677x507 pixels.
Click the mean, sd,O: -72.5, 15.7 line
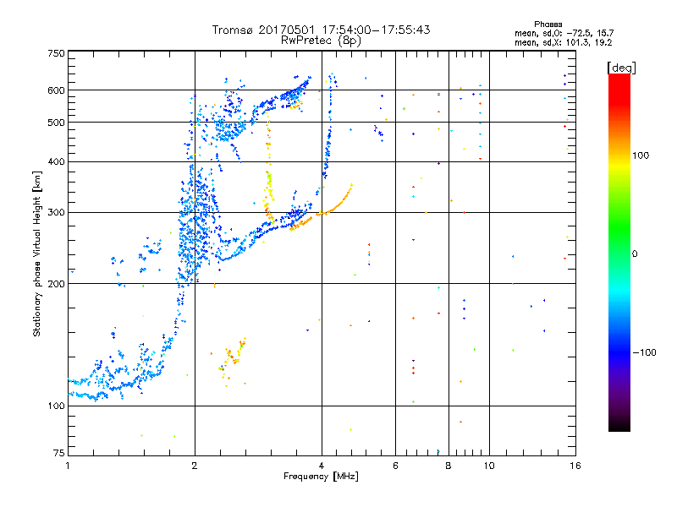(564, 33)
